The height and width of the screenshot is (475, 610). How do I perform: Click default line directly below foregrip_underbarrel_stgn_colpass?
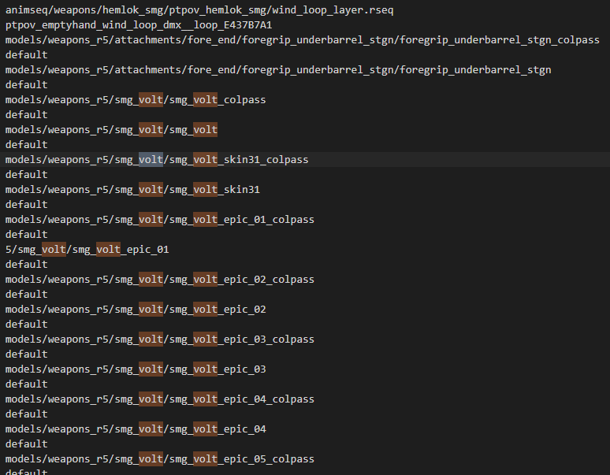(x=27, y=55)
